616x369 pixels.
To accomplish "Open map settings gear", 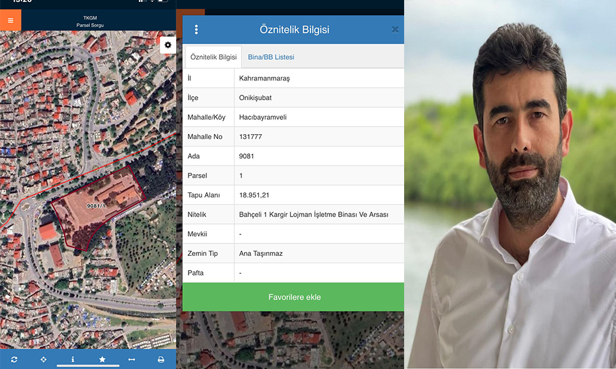I will point(168,45).
